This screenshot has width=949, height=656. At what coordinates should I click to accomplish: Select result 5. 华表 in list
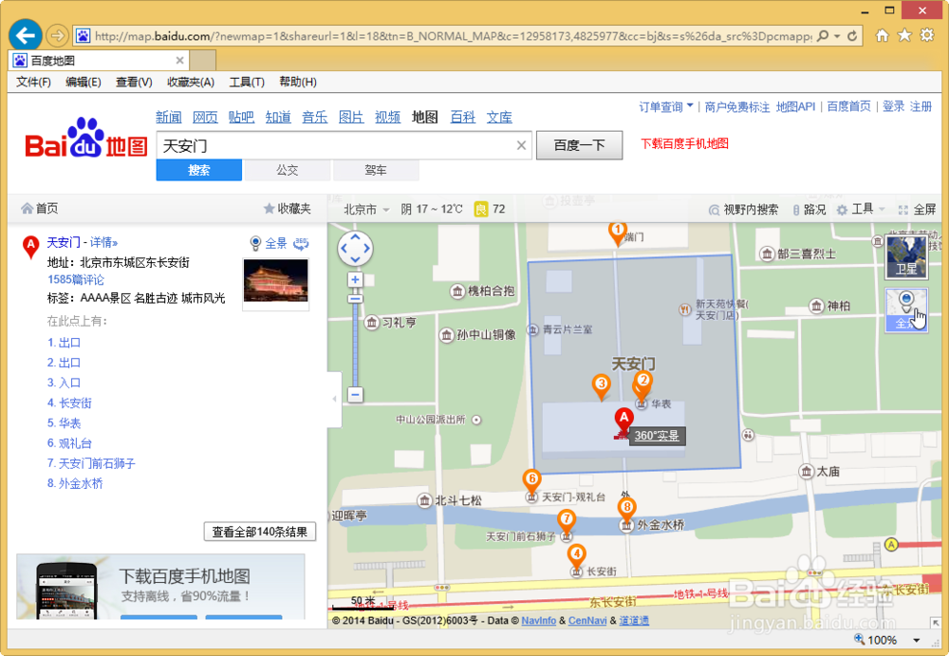(65, 422)
